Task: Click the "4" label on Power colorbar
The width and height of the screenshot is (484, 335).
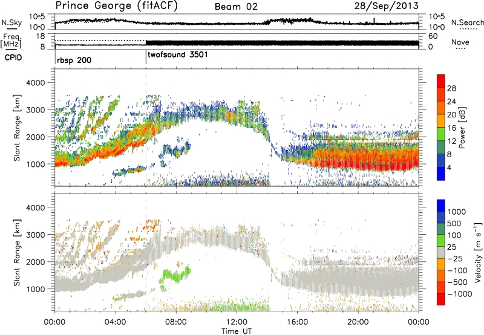Action: click(450, 168)
